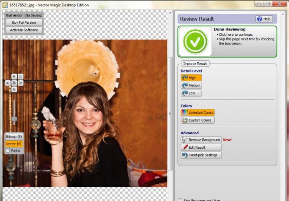Open Help from the Review Result header

point(264,19)
